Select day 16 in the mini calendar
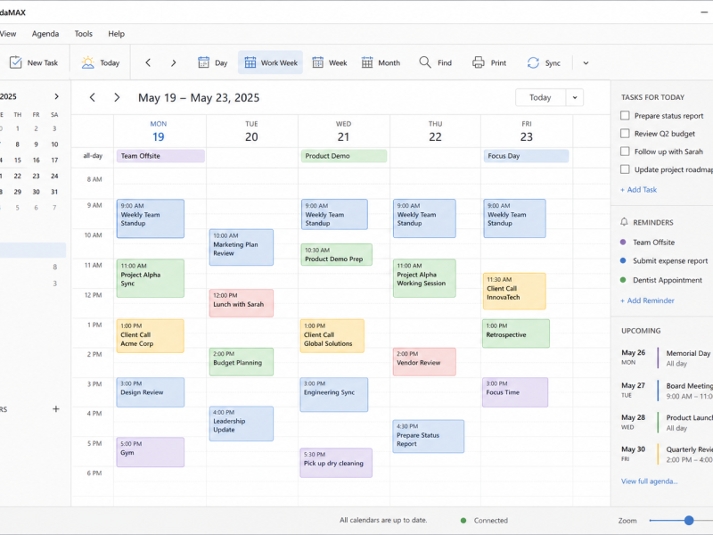Image resolution: width=713 pixels, height=535 pixels. (36, 160)
